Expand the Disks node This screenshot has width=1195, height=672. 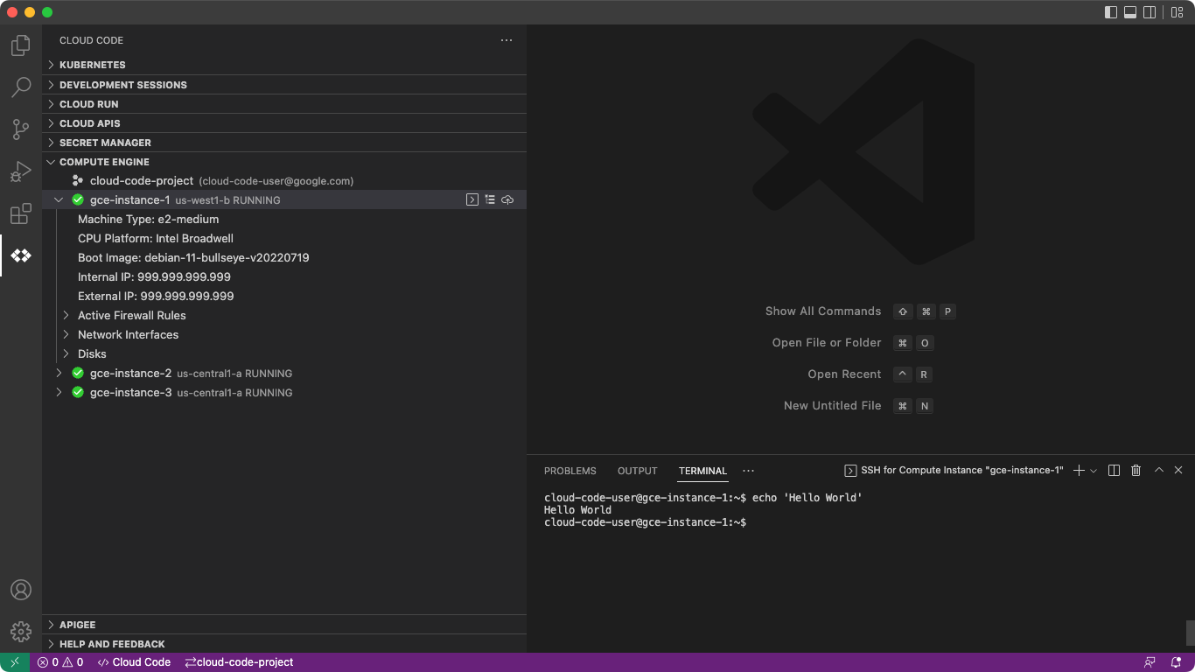click(66, 354)
